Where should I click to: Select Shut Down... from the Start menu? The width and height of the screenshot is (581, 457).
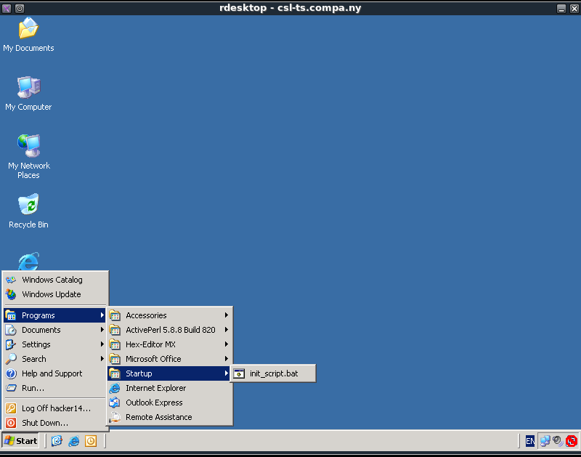(x=45, y=423)
